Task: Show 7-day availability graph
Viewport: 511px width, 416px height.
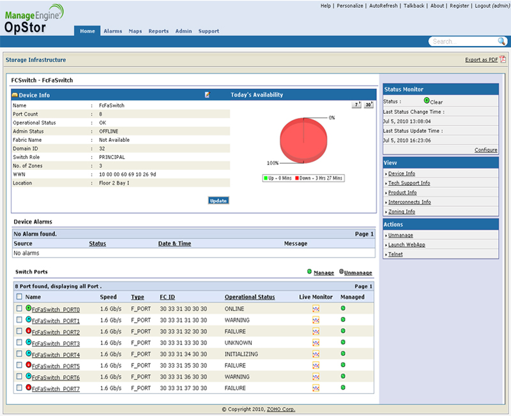Action: point(357,105)
